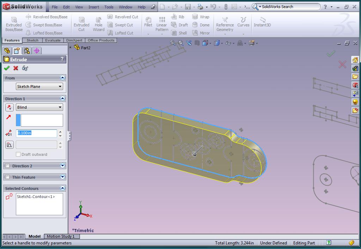Switch to the DimXpert tab
Screen dimensions: 361x249
tap(74, 40)
